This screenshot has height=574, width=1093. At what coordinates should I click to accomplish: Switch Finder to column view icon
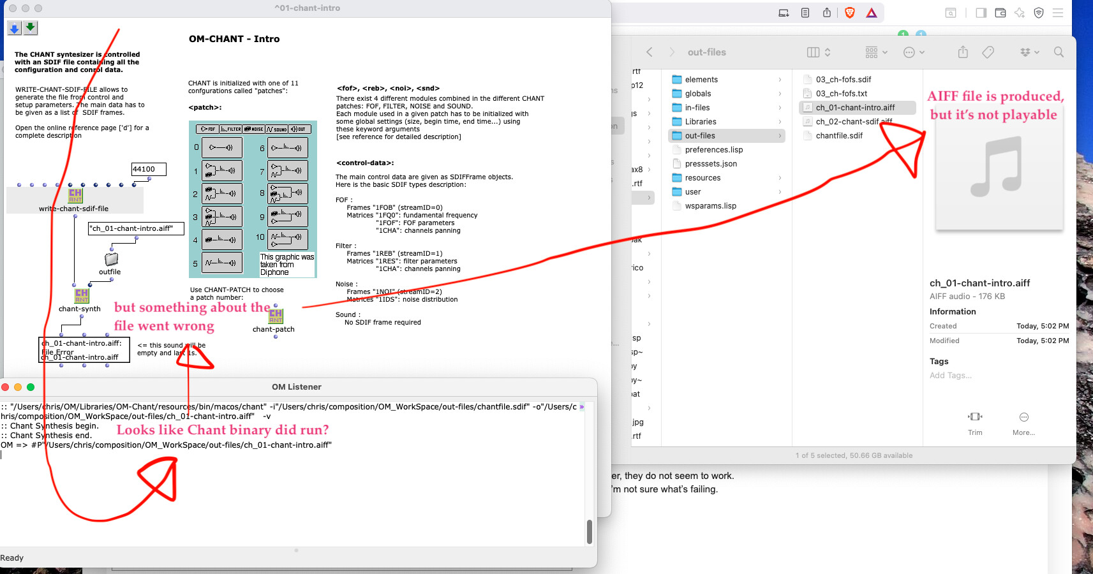coord(813,52)
